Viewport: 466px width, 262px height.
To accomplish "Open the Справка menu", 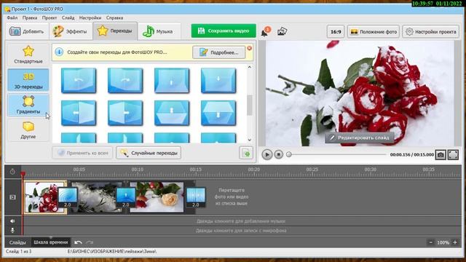I will [x=114, y=17].
